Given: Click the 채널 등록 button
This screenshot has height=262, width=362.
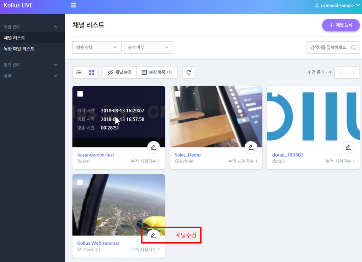Looking at the screenshot, I should (340, 25).
